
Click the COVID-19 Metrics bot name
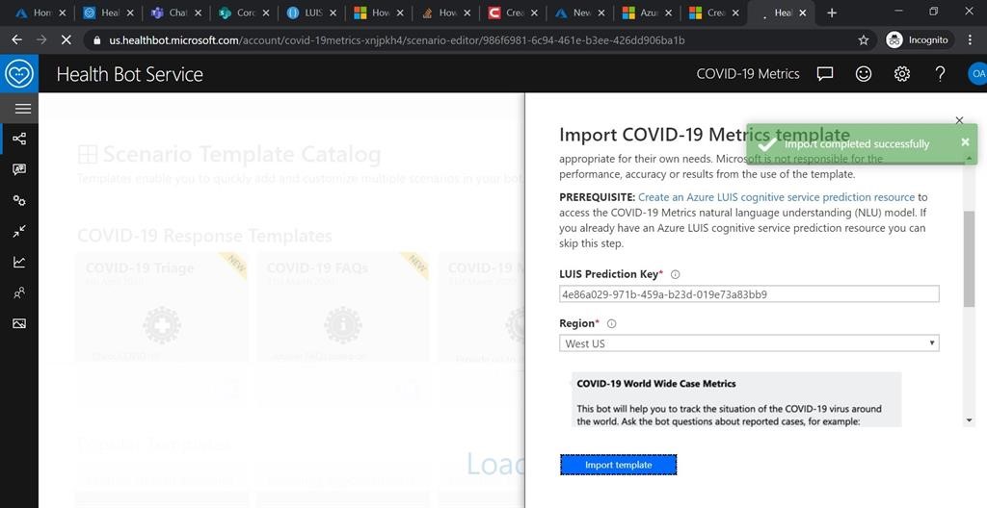pos(748,74)
